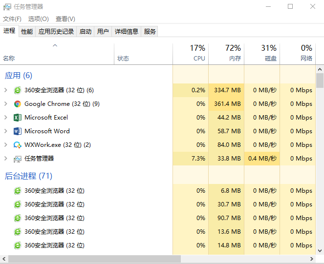Screen dimensions: 324x264
Task: Click the vertical scrollbar thumb
Action: coord(320,81)
